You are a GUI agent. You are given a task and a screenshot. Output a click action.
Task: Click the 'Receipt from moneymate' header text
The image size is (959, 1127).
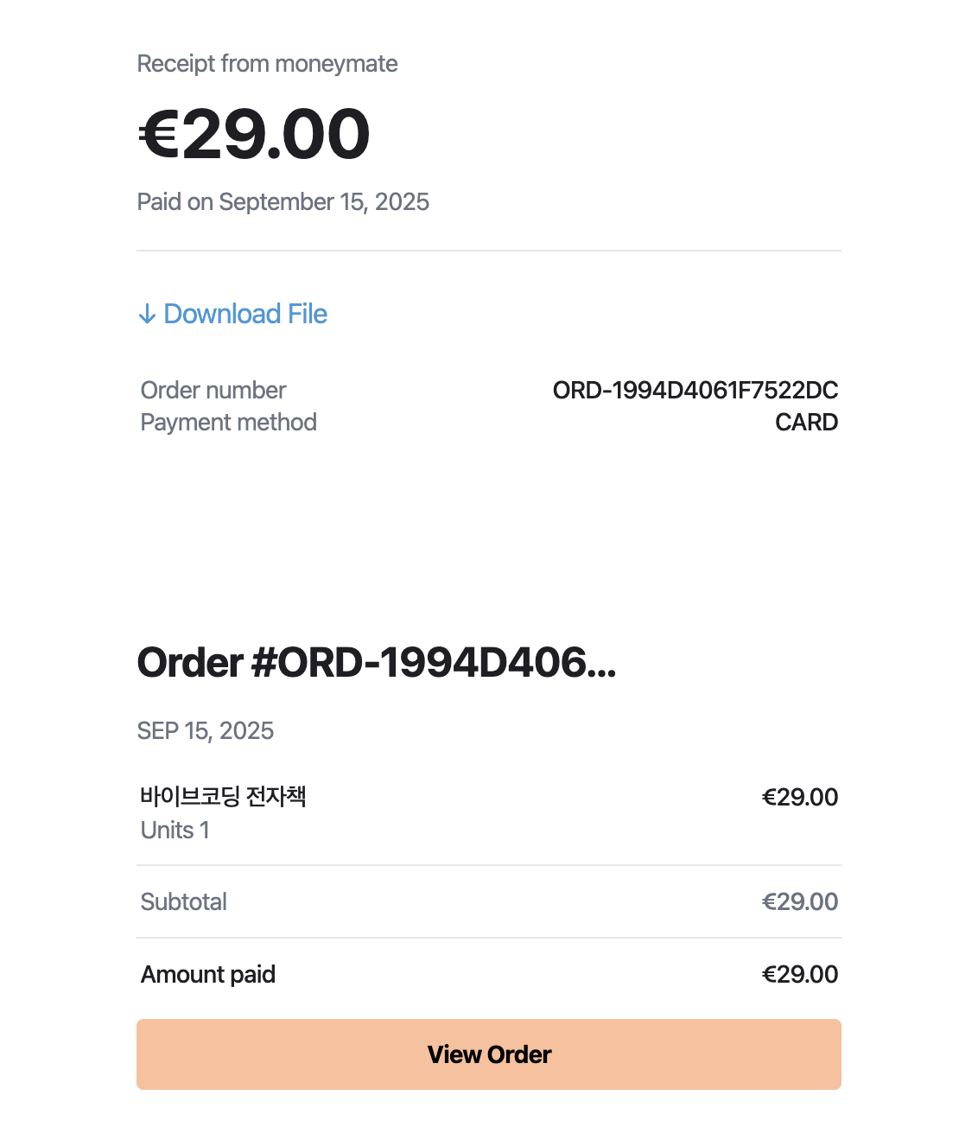267,64
